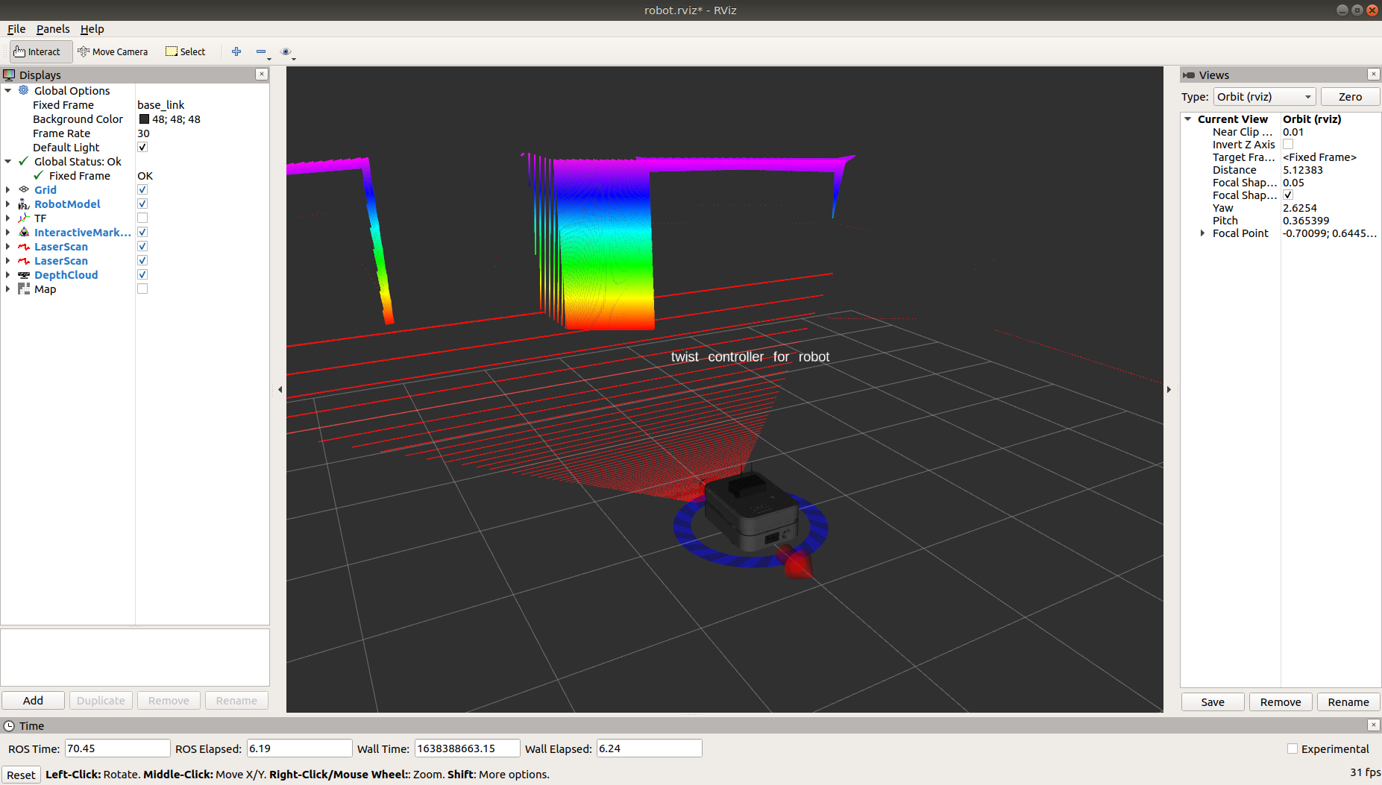Click the DepthCloud display icon
1382x785 pixels.
pyautogui.click(x=24, y=275)
